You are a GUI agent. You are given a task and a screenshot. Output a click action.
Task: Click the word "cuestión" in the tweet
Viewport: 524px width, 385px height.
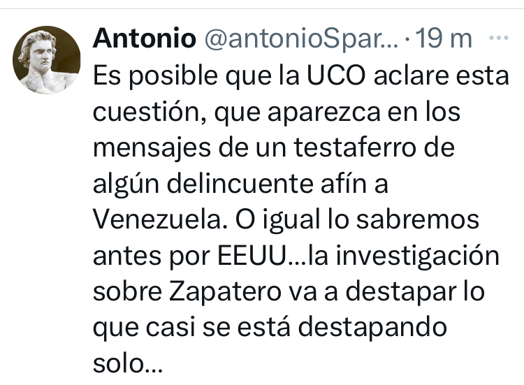tap(144, 112)
